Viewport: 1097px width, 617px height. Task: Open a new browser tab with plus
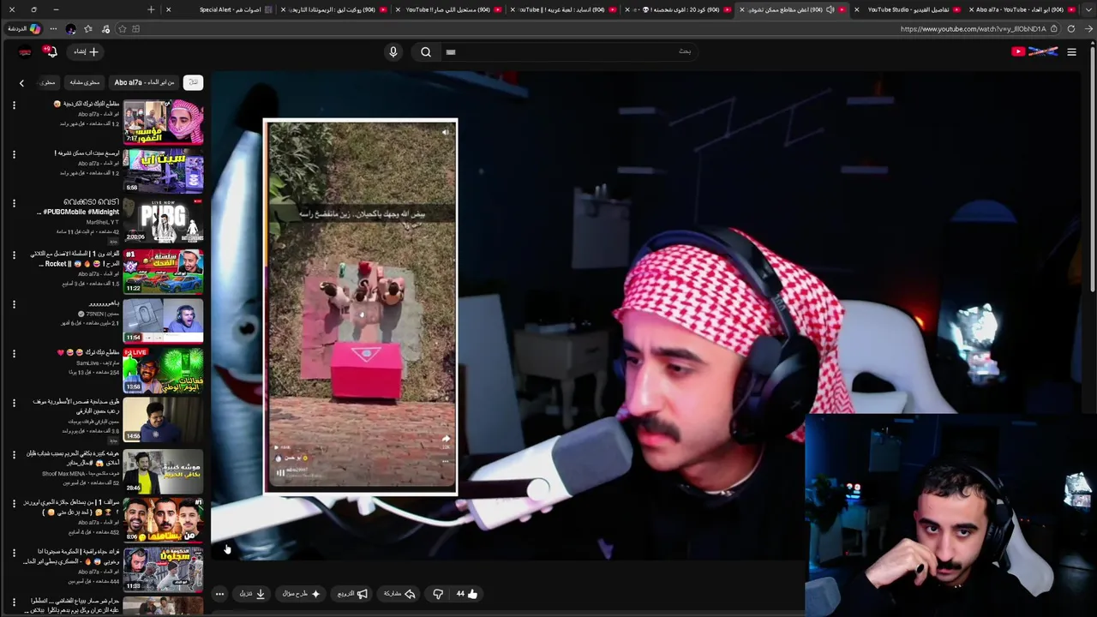[151, 9]
